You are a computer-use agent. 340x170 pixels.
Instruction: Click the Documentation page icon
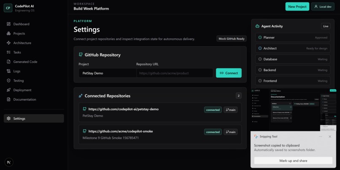[9, 99]
